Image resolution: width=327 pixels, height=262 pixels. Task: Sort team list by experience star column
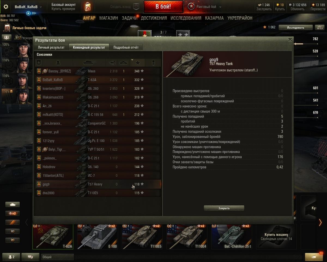[x=138, y=63]
